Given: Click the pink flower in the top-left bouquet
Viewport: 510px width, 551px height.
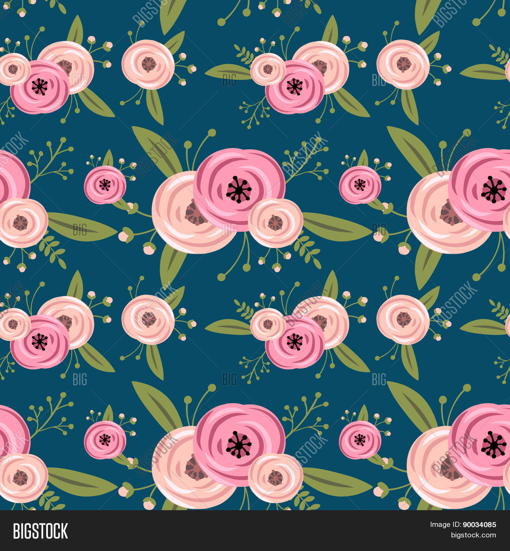Looking at the screenshot, I should pyautogui.click(x=40, y=87).
